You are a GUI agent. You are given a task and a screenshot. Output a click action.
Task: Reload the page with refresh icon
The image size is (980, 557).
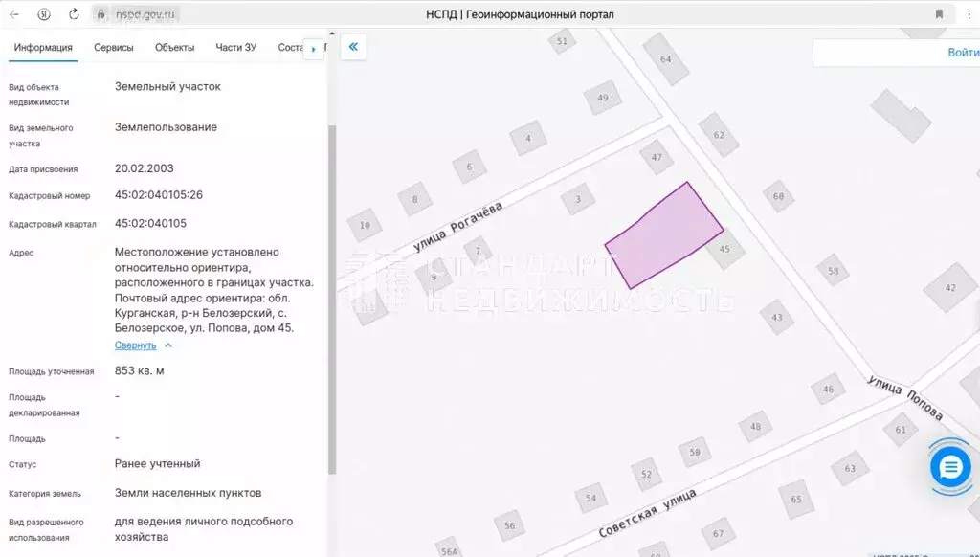[x=74, y=13]
